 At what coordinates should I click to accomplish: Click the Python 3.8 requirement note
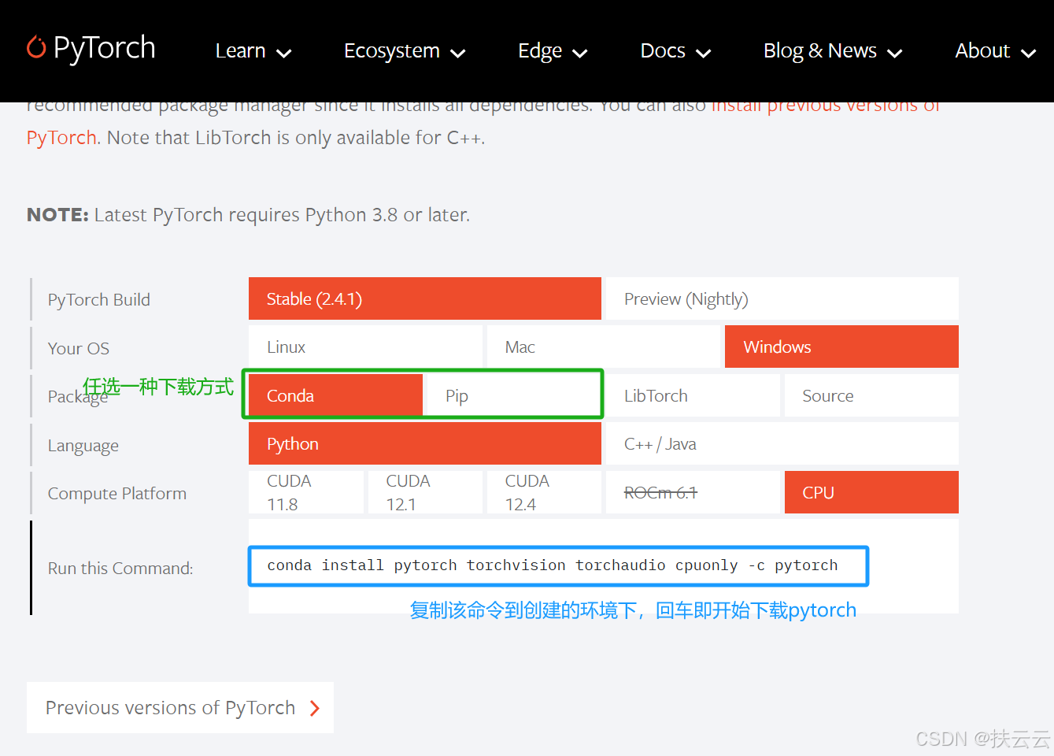(248, 215)
